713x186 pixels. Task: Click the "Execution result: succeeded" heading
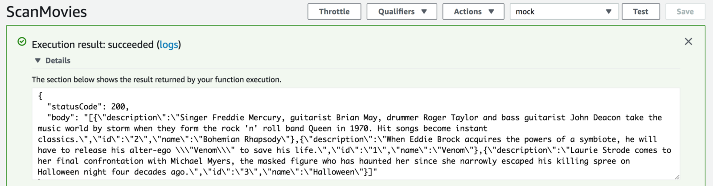[x=93, y=45]
